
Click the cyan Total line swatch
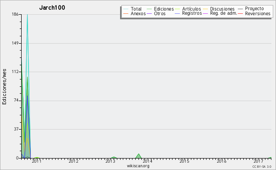click(x=126, y=9)
